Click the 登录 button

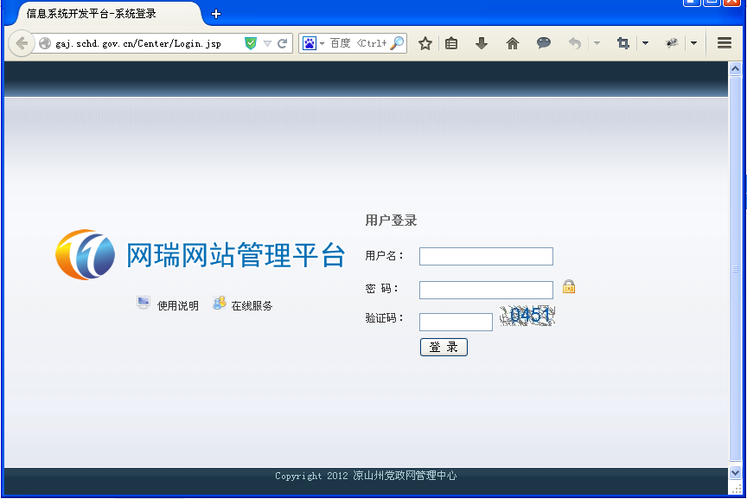click(444, 347)
